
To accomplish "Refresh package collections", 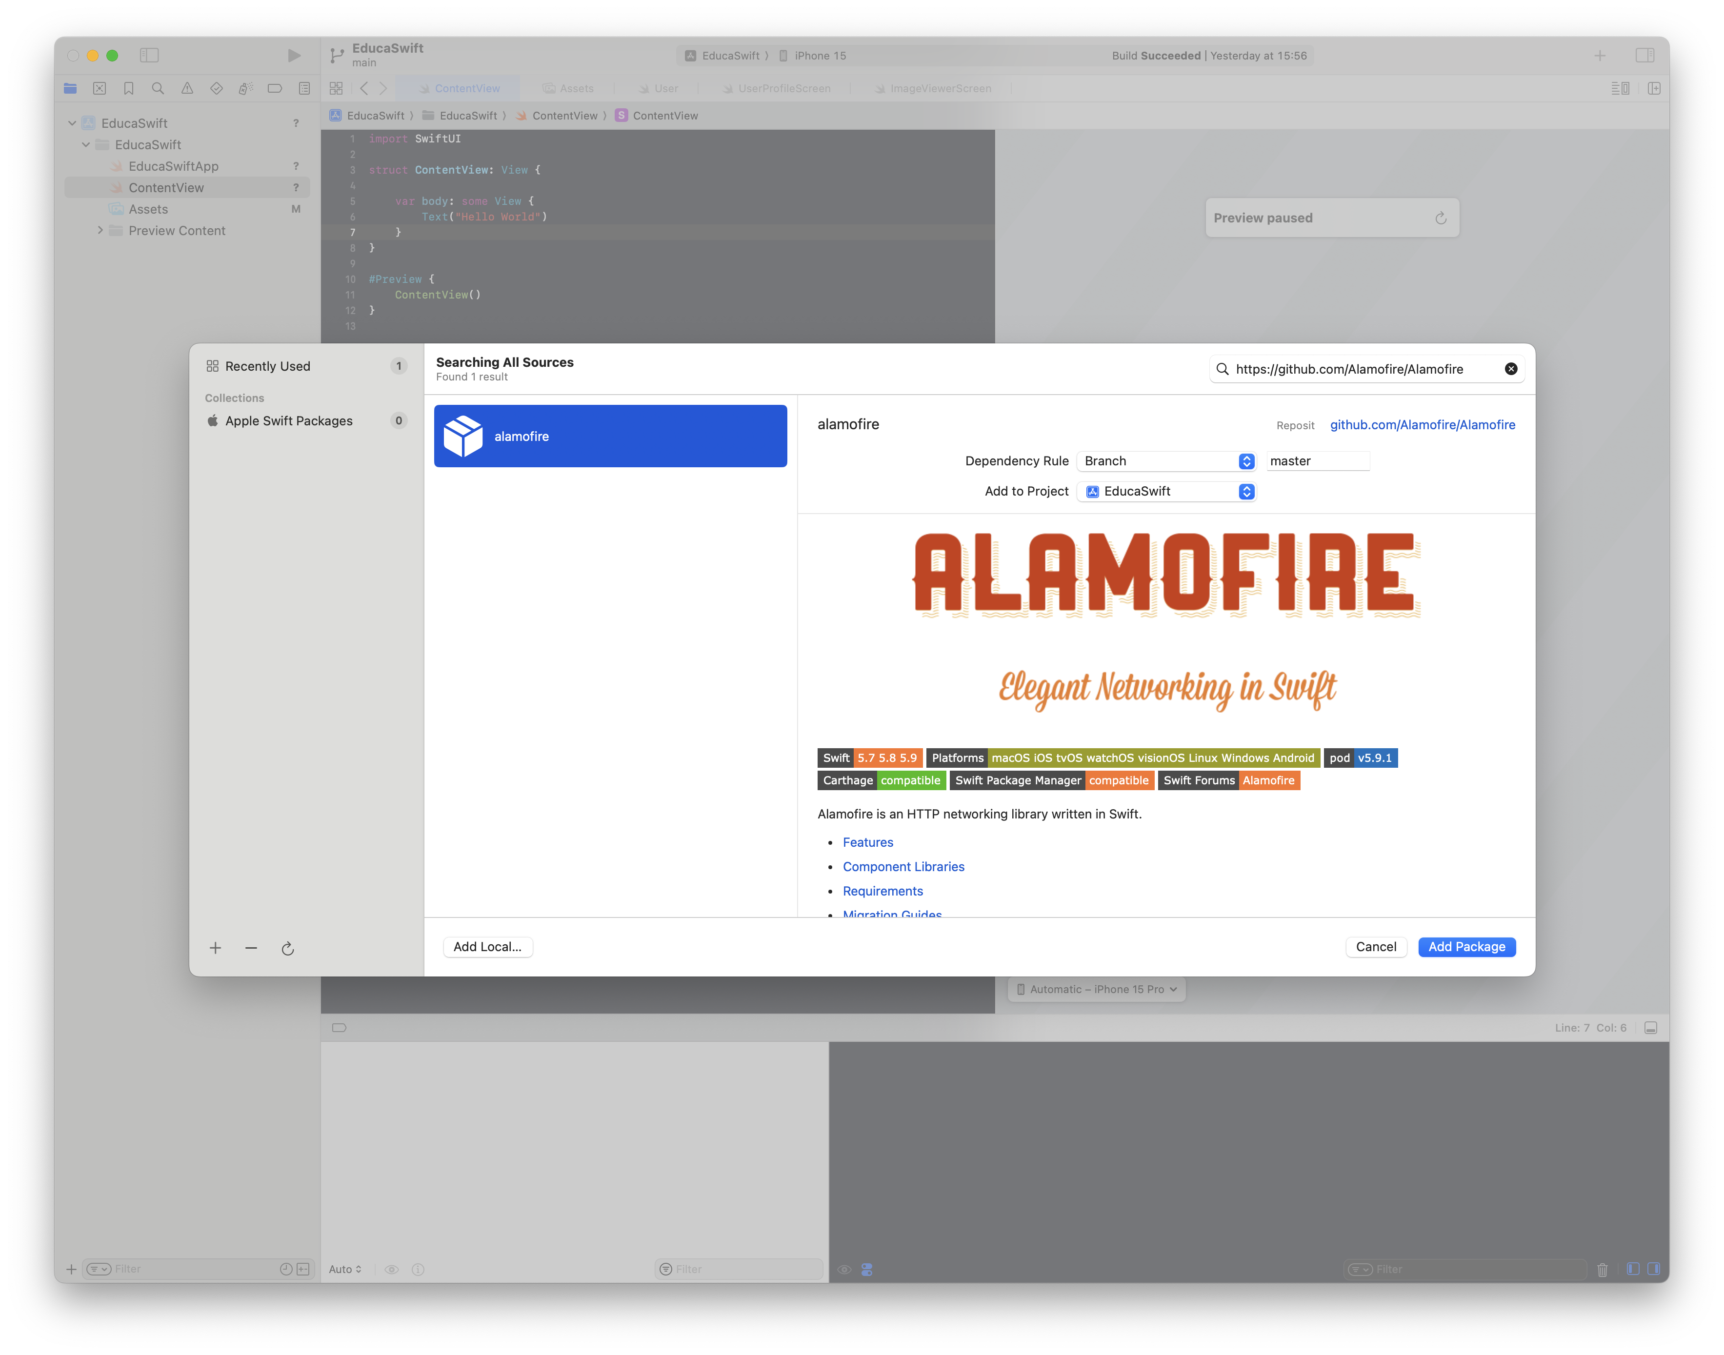I will point(287,948).
